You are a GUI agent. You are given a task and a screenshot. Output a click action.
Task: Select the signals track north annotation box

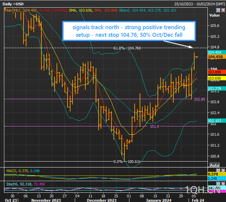(x=129, y=31)
